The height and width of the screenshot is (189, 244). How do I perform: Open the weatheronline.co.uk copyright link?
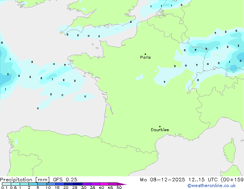tap(212, 186)
